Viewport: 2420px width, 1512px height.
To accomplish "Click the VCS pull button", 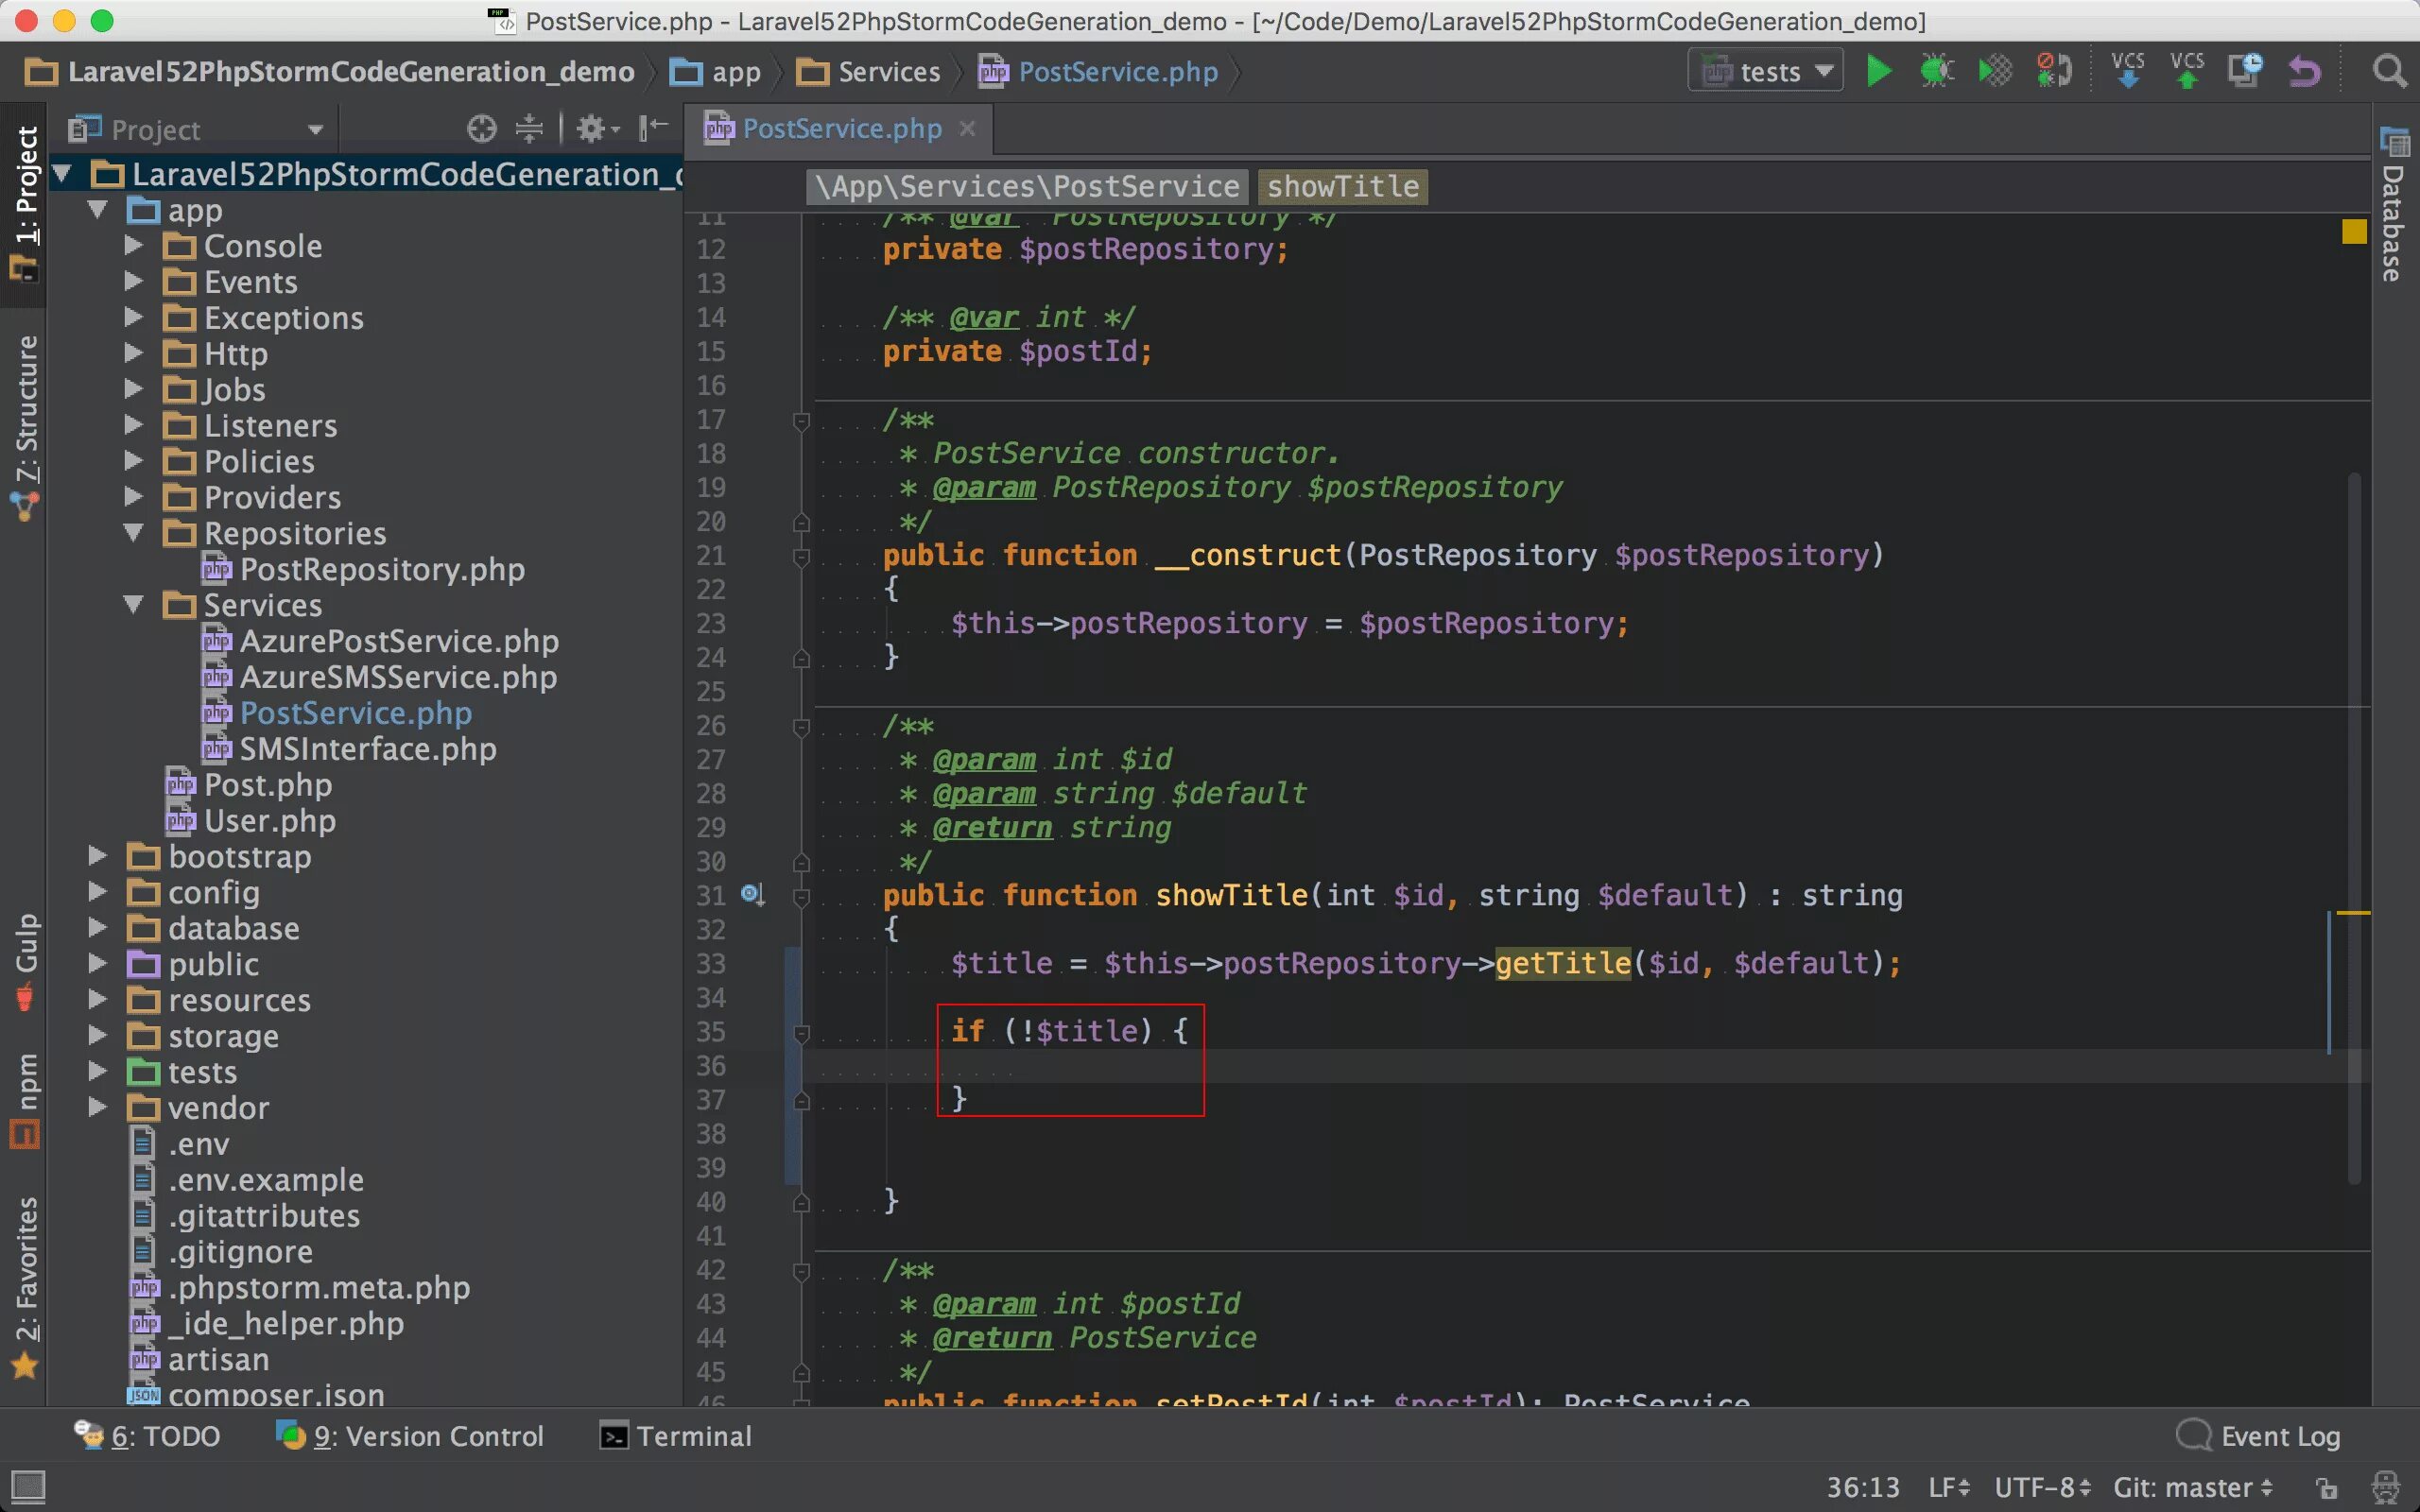I will click(x=2127, y=72).
